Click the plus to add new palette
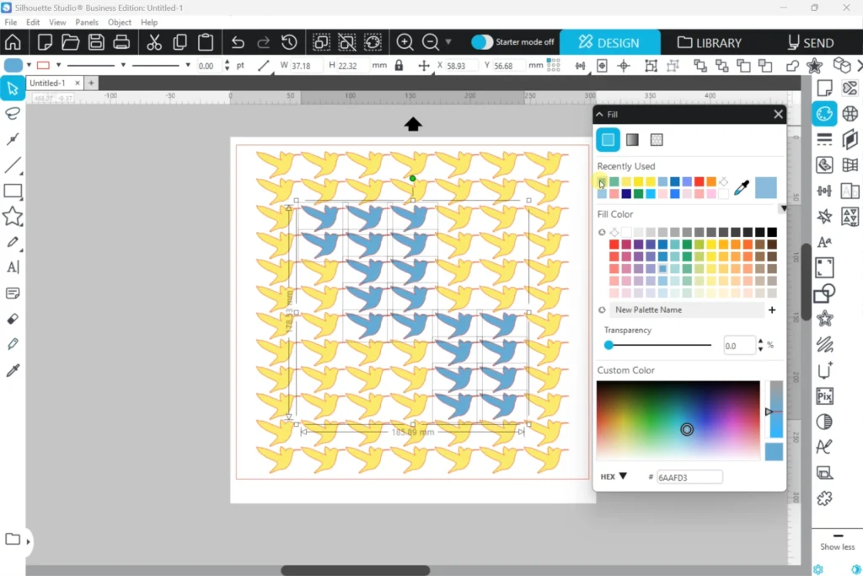The height and width of the screenshot is (576, 863). tap(772, 310)
